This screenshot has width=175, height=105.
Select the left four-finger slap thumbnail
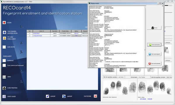coord(120,88)
